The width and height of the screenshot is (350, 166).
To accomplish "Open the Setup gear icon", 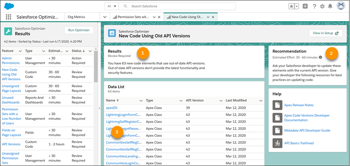I will coord(322,7).
